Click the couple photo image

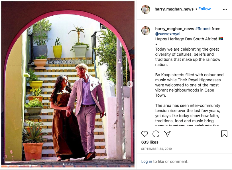pos(68,84)
